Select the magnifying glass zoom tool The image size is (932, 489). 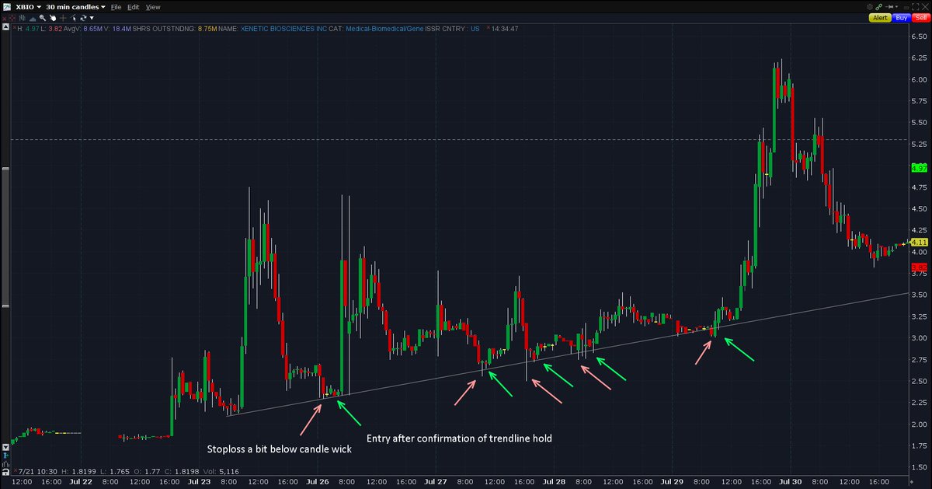click(42, 18)
